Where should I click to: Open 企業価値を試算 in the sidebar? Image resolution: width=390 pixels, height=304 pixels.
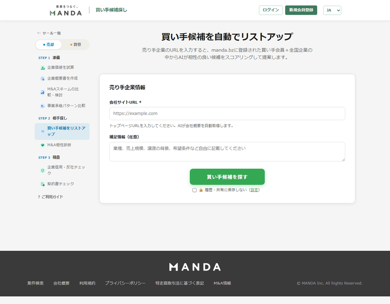pyautogui.click(x=62, y=67)
